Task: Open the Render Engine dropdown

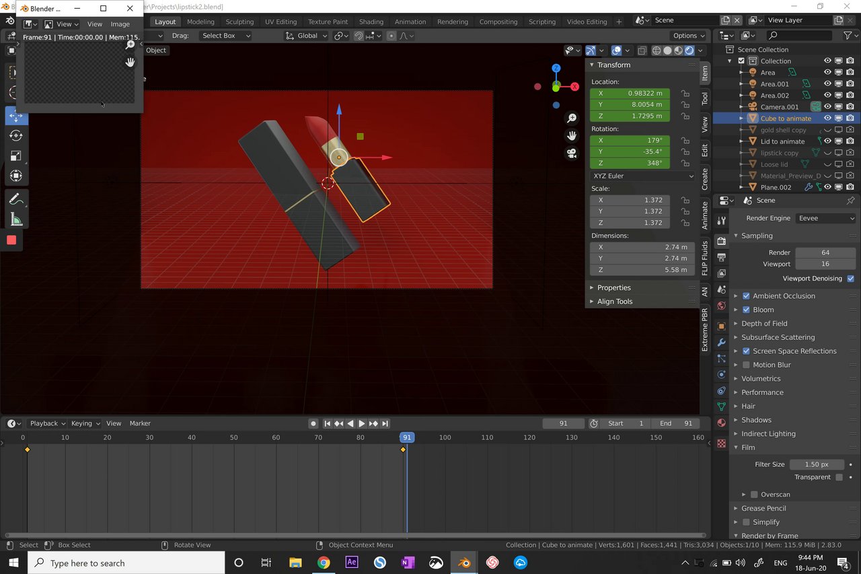Action: [x=825, y=218]
